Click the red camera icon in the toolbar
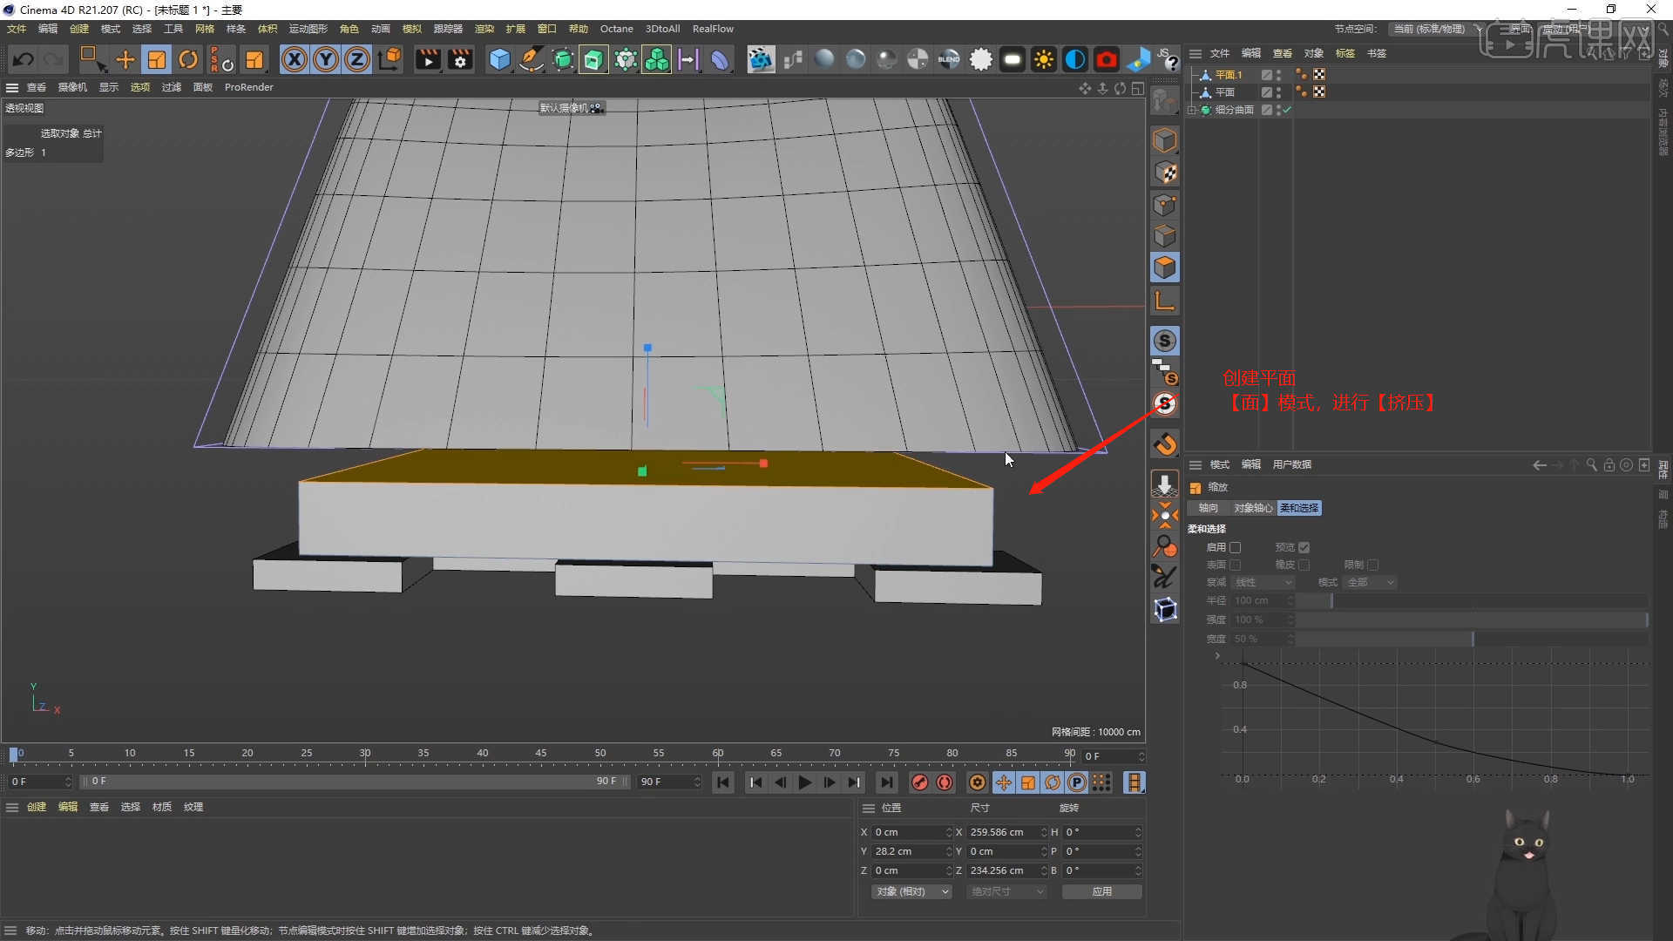The height and width of the screenshot is (941, 1673). click(x=1106, y=59)
